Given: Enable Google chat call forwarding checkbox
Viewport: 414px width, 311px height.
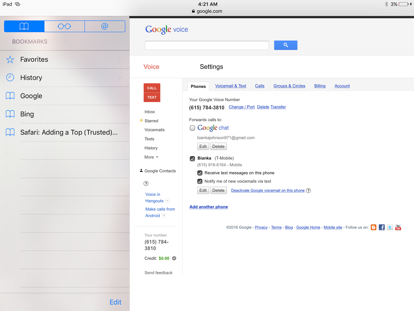Looking at the screenshot, I should pyautogui.click(x=192, y=128).
